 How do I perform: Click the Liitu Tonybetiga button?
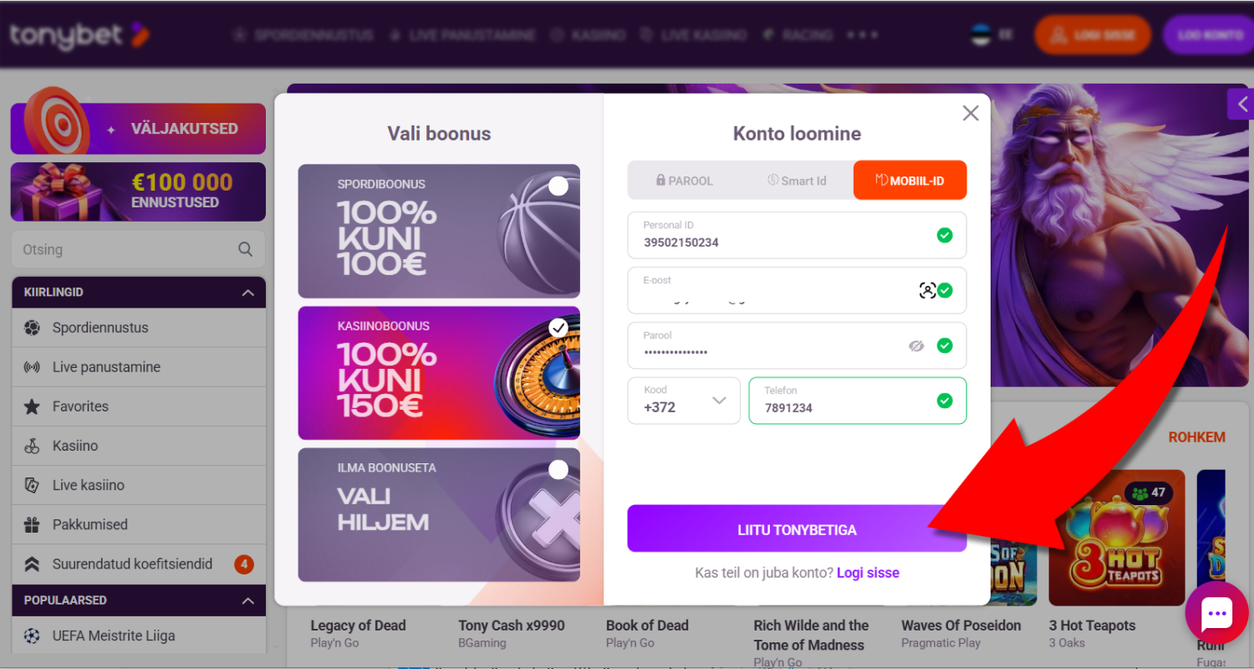pyautogui.click(x=797, y=529)
